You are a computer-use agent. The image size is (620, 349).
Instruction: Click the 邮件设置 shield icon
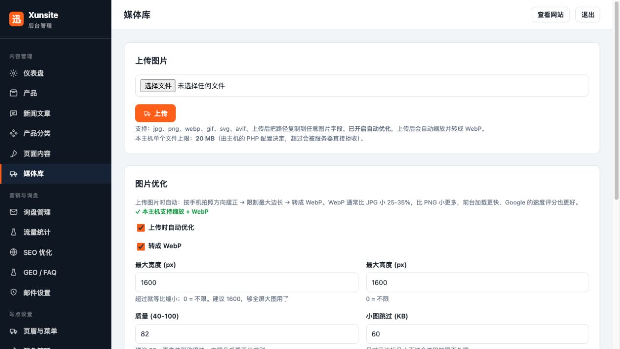(14, 293)
